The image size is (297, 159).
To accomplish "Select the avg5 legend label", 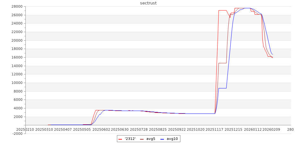I will point(151,139).
